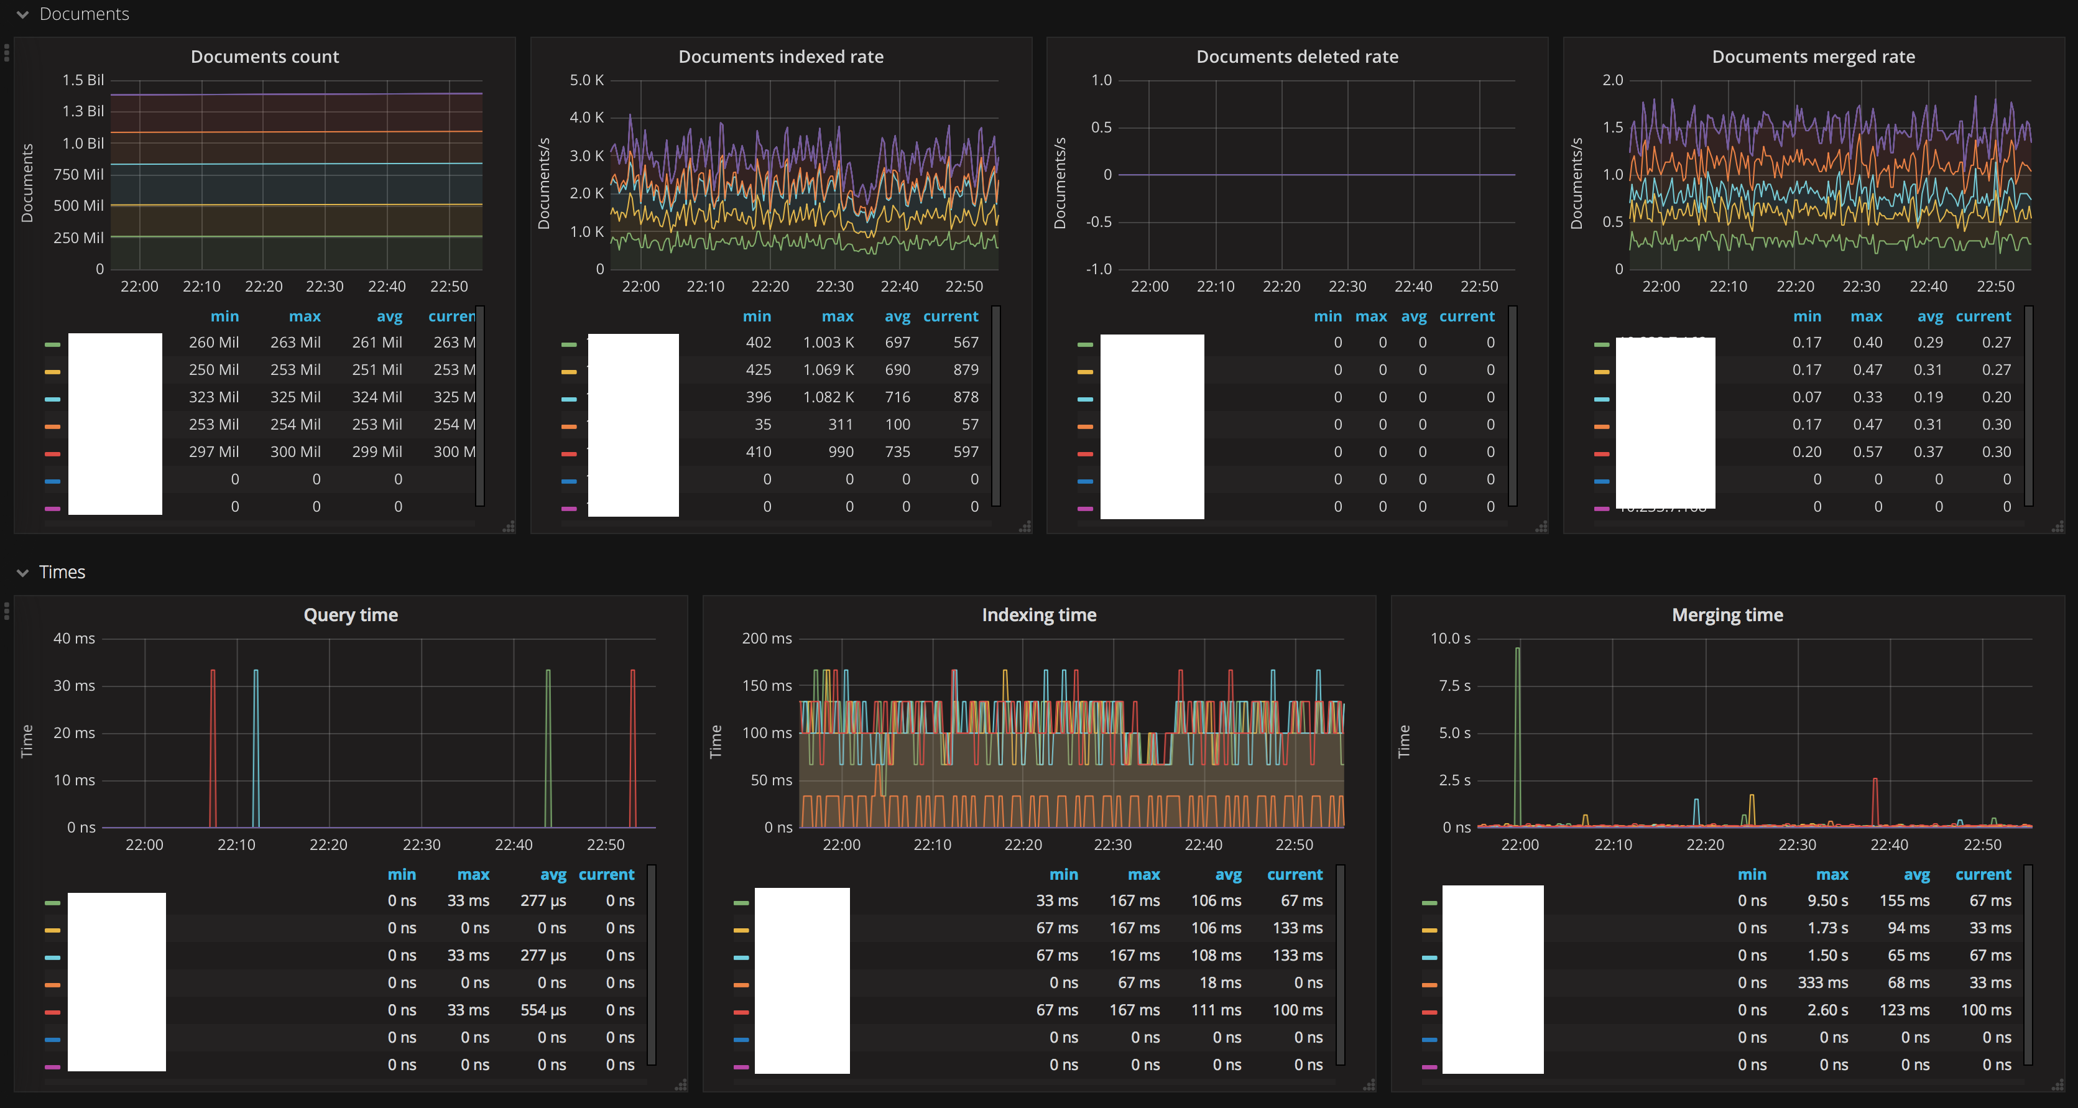This screenshot has height=1108, width=2078.
Task: Toggle red series line in Merging time legend
Action: (1429, 1012)
